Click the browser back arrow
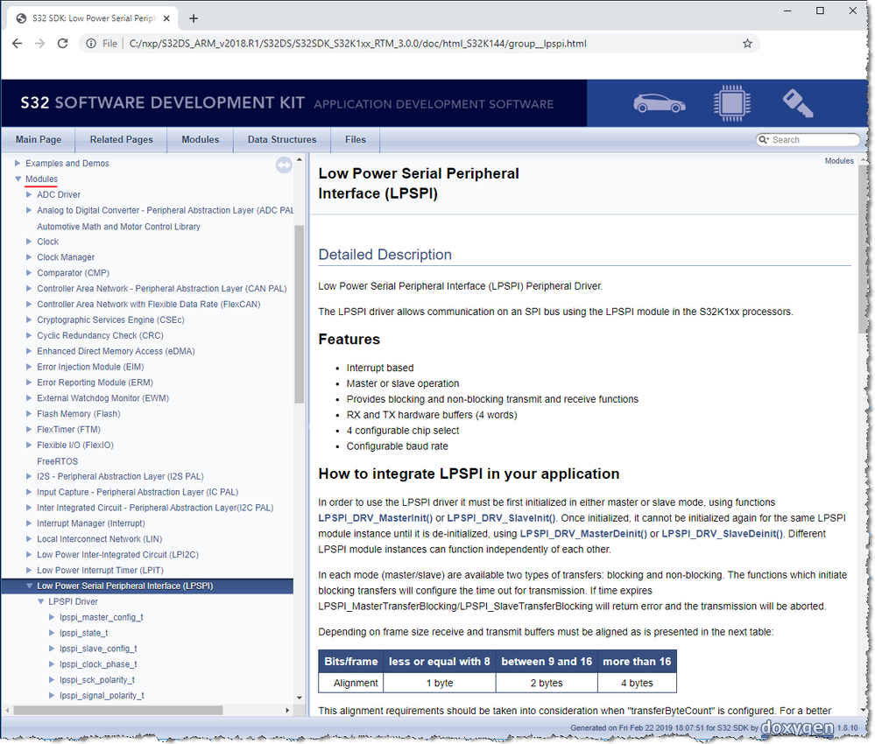 (18, 44)
